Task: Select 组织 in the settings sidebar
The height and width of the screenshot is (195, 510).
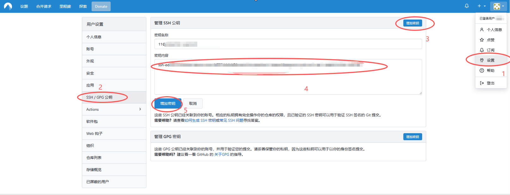Action: click(114, 145)
